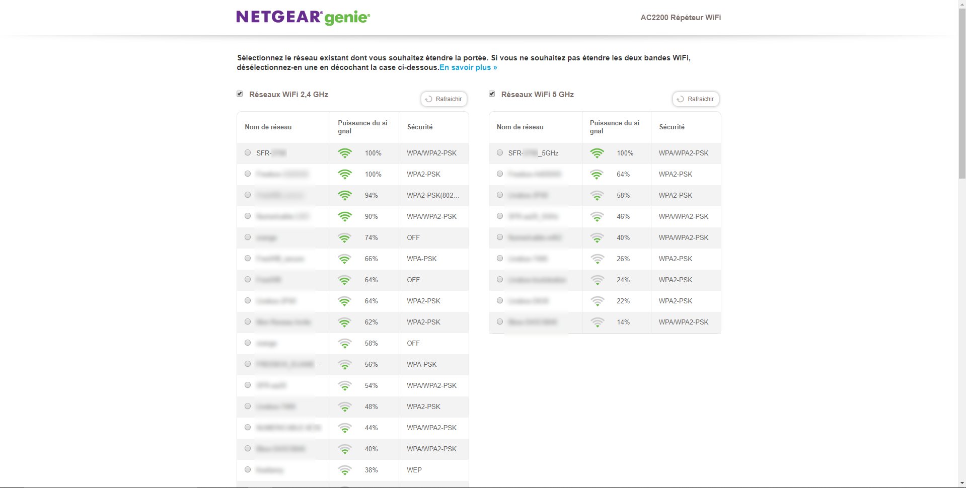The width and height of the screenshot is (966, 488).
Task: Click the signal icon beside 14% strength
Action: tap(597, 322)
